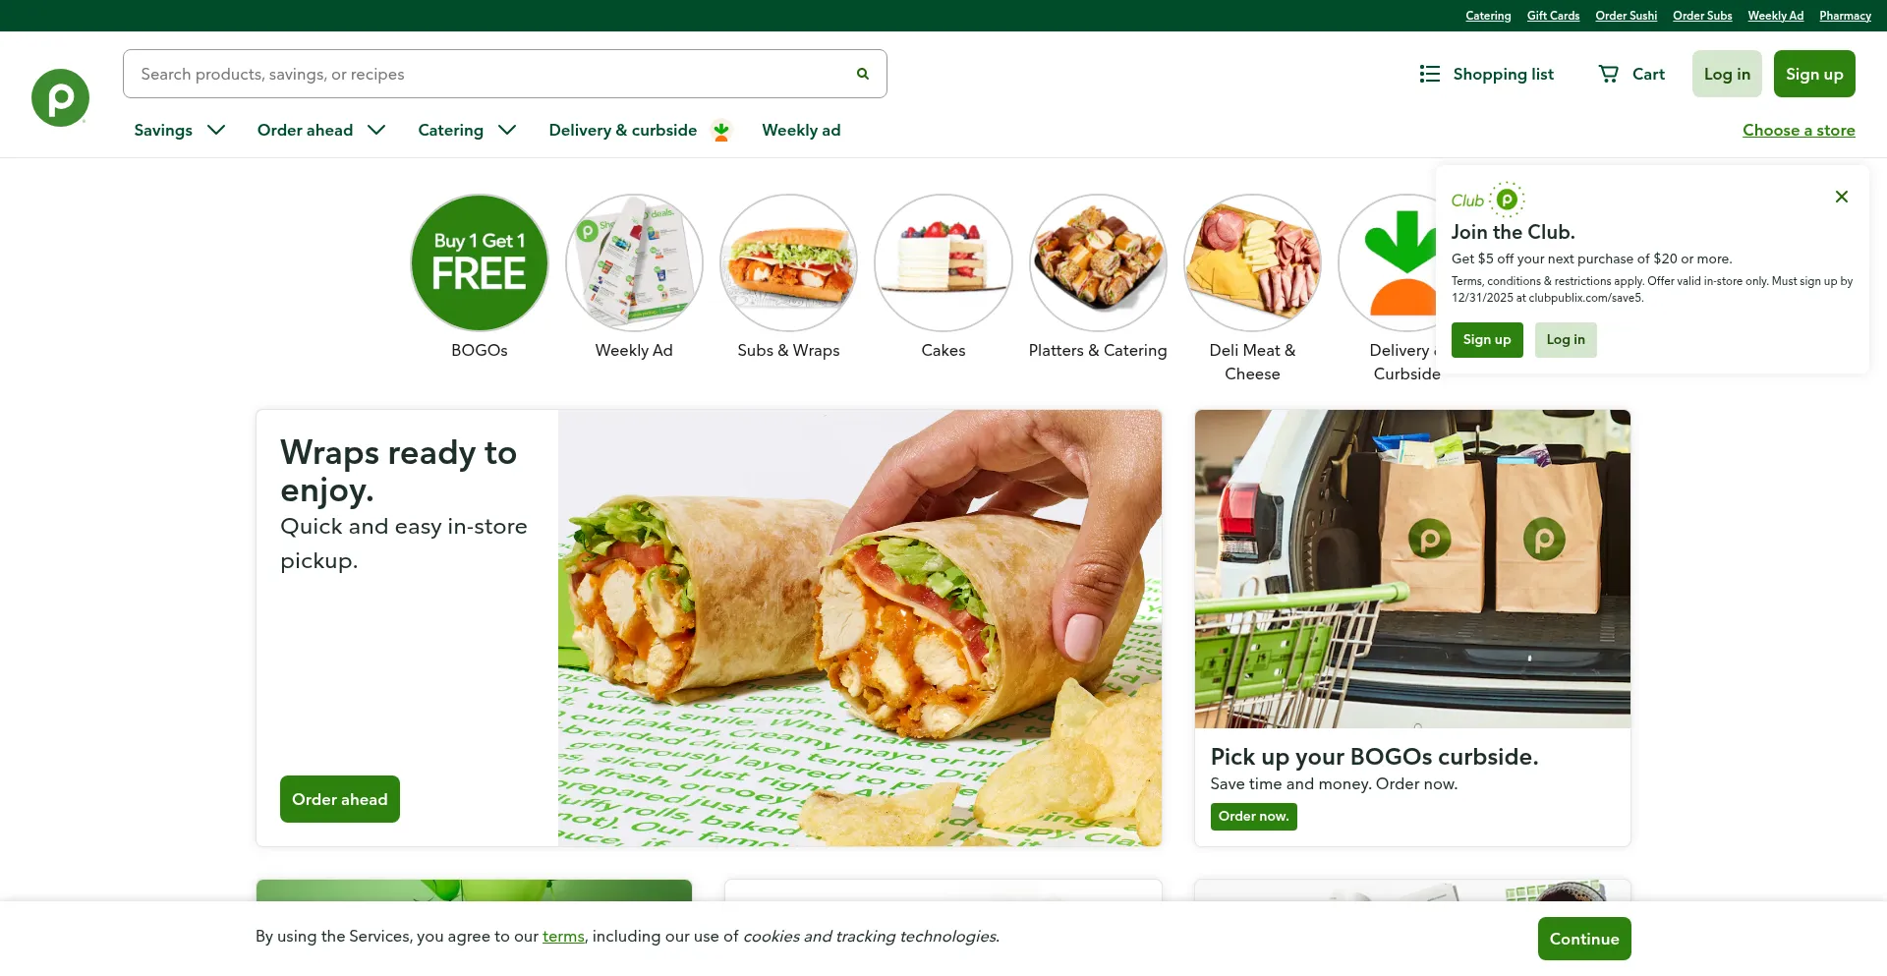1887x976 pixels.
Task: Select the BOGOs circle icon
Action: tap(480, 262)
